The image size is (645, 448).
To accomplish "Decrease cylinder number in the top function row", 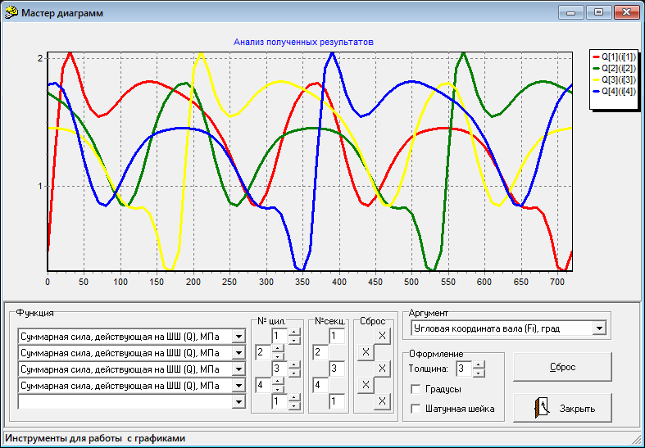I will pos(294,340).
